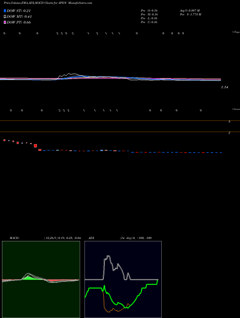240x318 pixels.
Task: Select the 'DOW PT: 0.66' legend text
Action: (x=19, y=22)
